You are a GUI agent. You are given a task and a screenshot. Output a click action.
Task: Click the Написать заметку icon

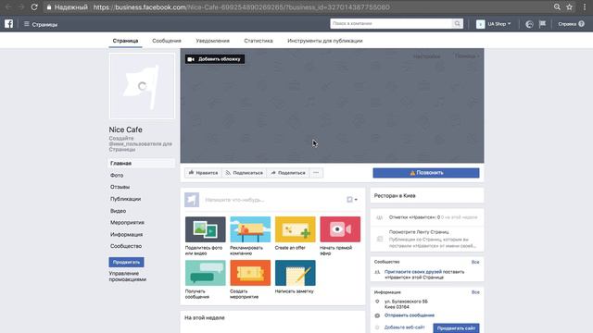point(295,273)
